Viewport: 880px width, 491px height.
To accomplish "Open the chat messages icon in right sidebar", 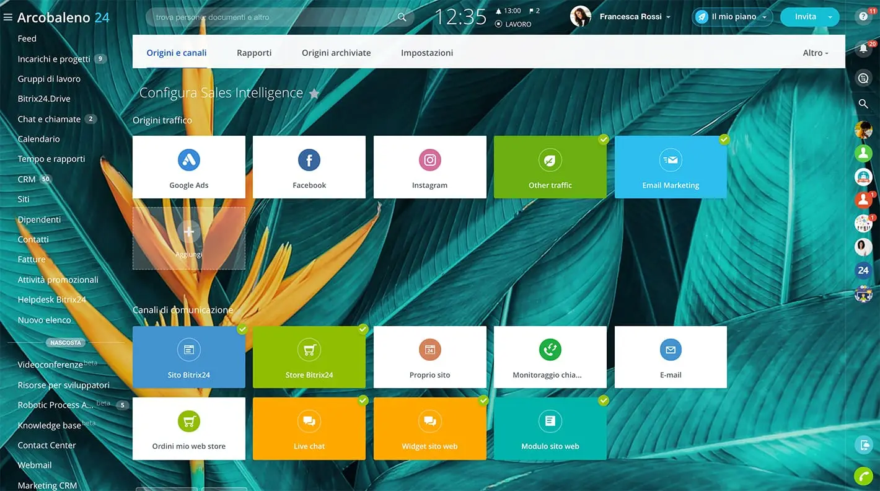I will pyautogui.click(x=863, y=77).
